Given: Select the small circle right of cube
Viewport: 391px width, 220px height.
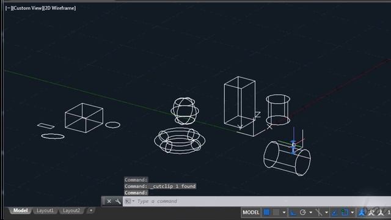Looking at the screenshot, I should pos(112,125).
